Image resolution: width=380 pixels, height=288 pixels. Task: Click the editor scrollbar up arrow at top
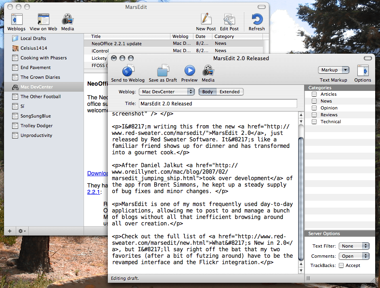tap(301, 115)
